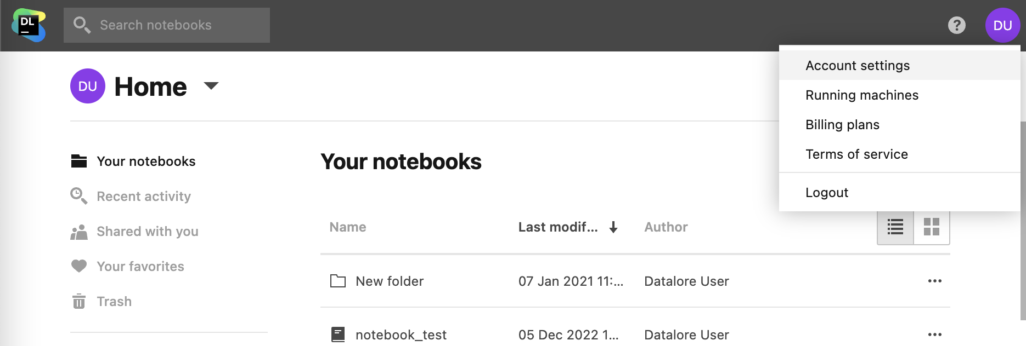Click Billing plans

[x=842, y=124]
